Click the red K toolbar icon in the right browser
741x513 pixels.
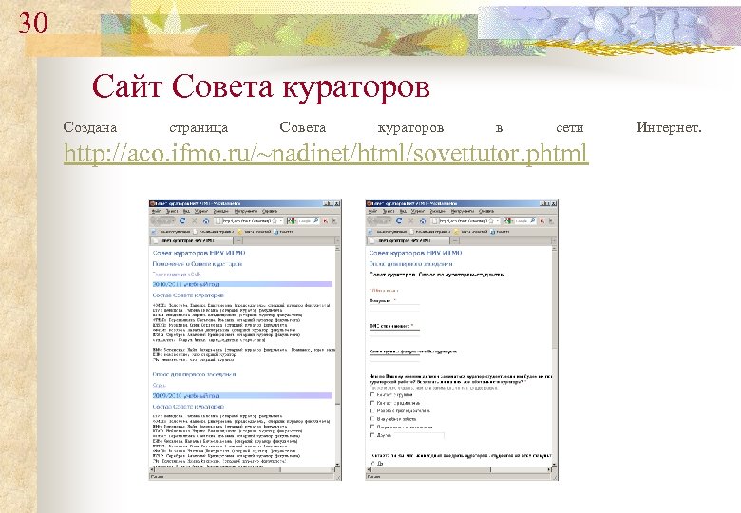click(541, 221)
